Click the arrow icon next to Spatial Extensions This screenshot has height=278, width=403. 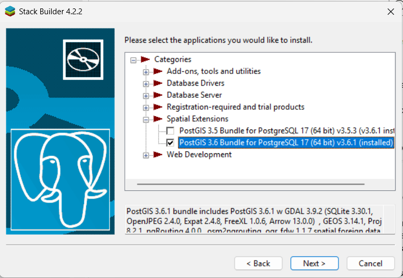click(158, 119)
